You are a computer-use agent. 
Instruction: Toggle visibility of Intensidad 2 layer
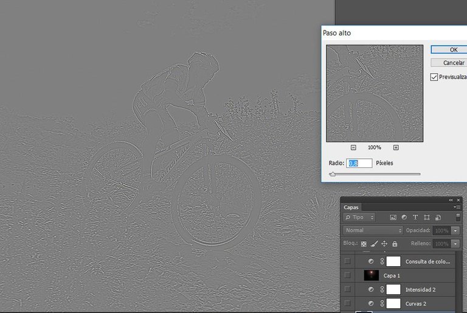pos(347,289)
